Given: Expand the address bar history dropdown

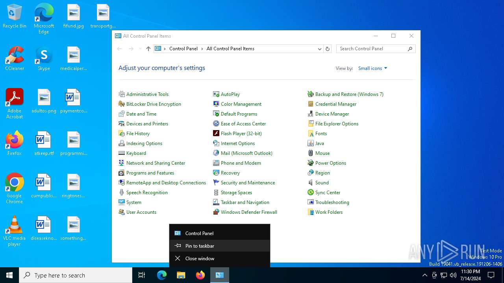Looking at the screenshot, I should 319,49.
